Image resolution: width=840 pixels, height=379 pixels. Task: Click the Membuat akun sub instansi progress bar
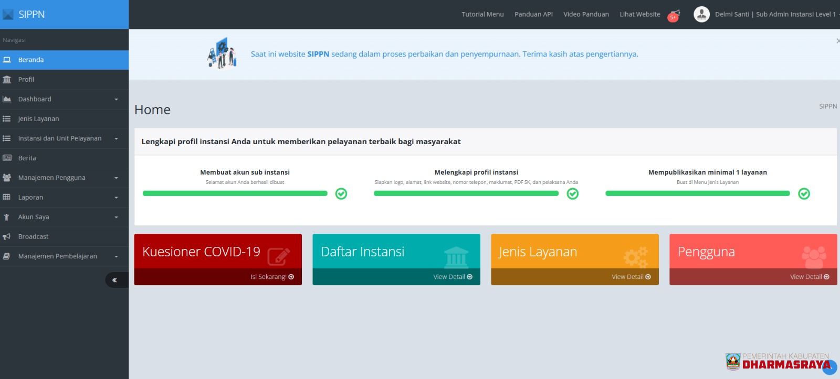click(235, 193)
